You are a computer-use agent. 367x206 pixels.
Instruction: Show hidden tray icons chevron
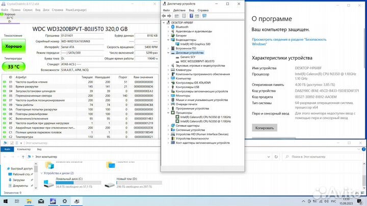[x=303, y=201]
